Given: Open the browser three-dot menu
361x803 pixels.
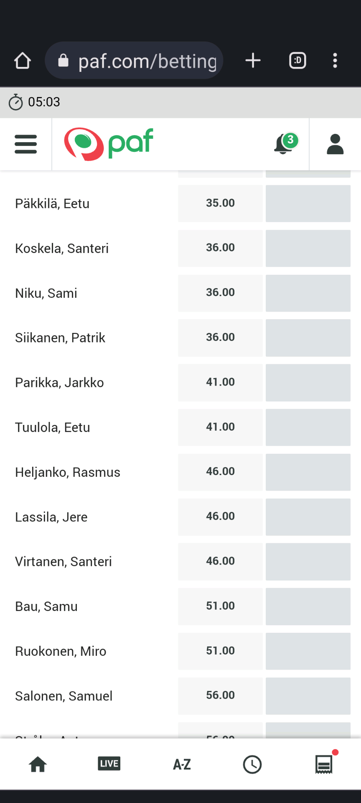Looking at the screenshot, I should [x=335, y=61].
